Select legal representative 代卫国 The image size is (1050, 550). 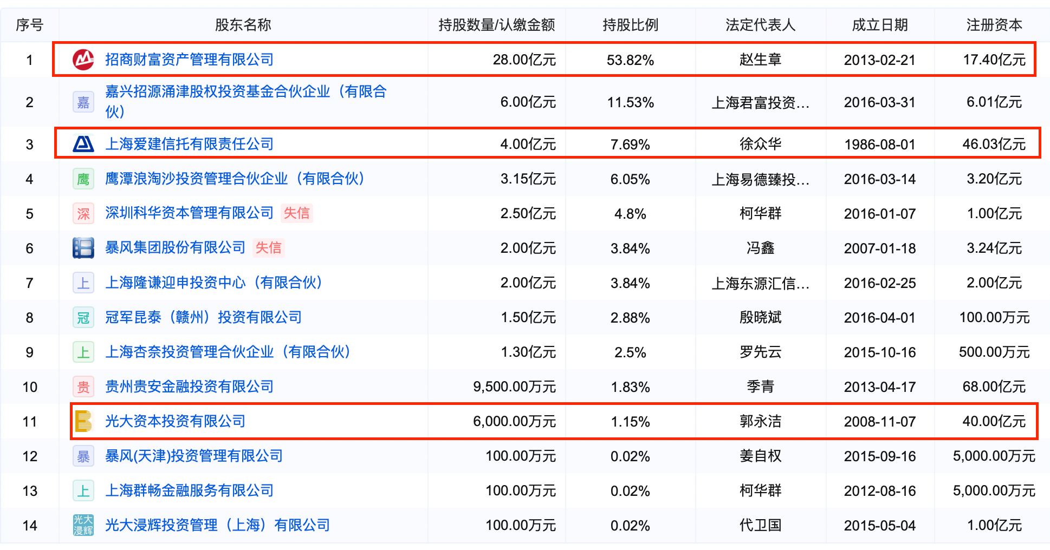[x=761, y=526]
